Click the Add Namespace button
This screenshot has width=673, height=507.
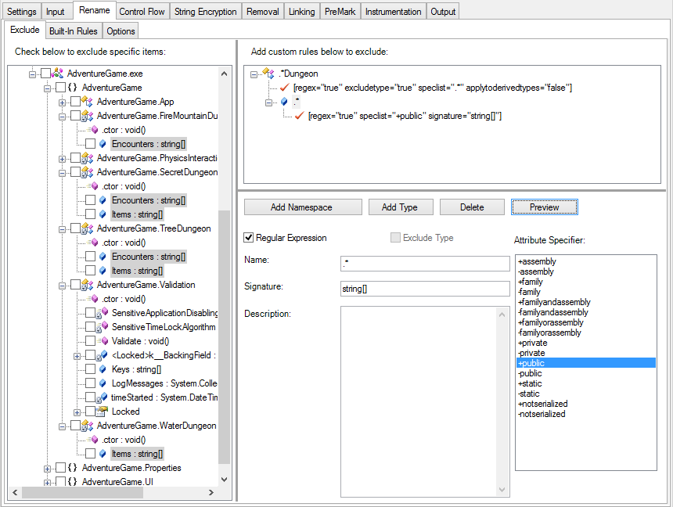tap(302, 207)
